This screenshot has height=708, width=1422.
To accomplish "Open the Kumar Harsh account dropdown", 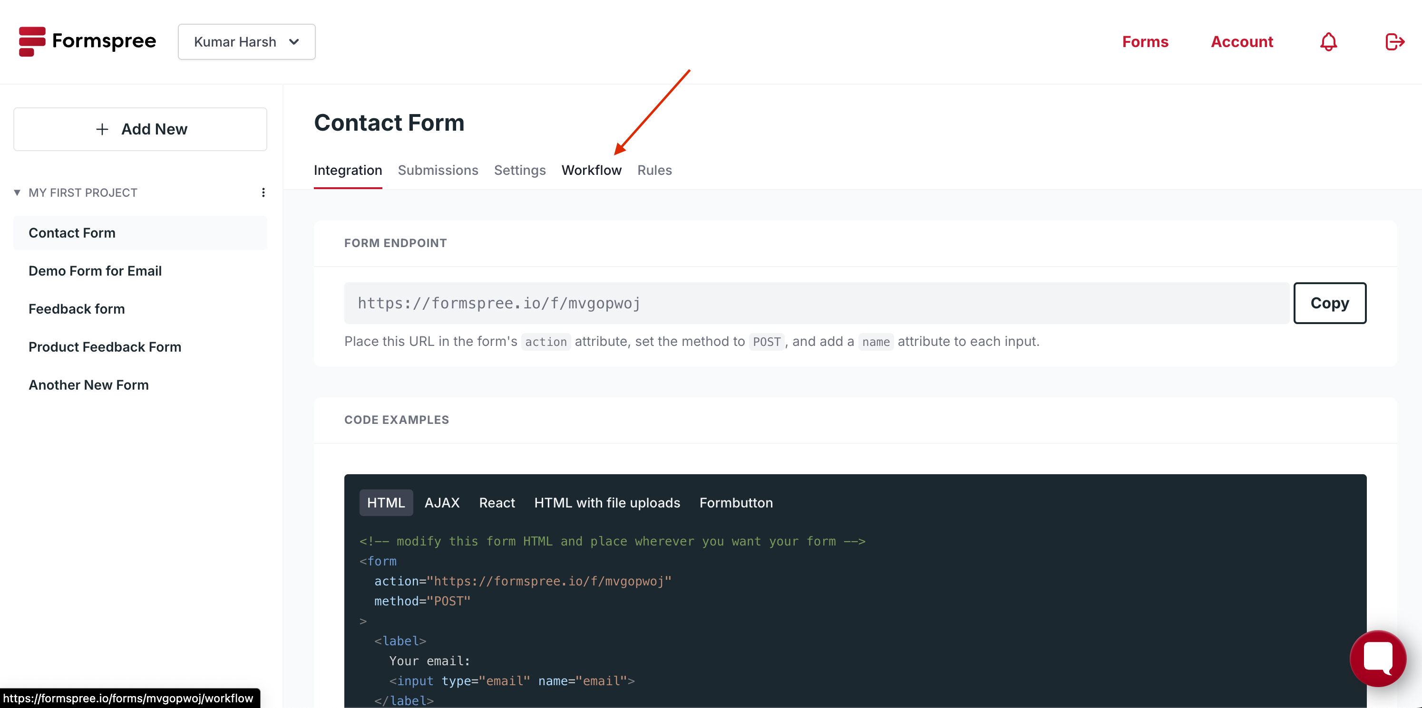I will pyautogui.click(x=247, y=41).
